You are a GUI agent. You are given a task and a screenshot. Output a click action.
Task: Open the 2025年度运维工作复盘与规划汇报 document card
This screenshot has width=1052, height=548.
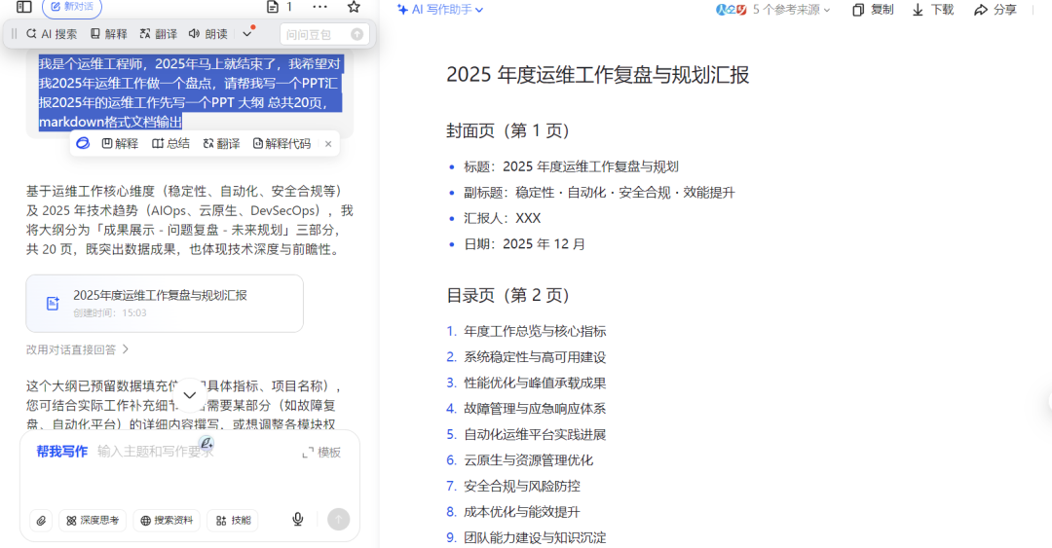tap(165, 303)
